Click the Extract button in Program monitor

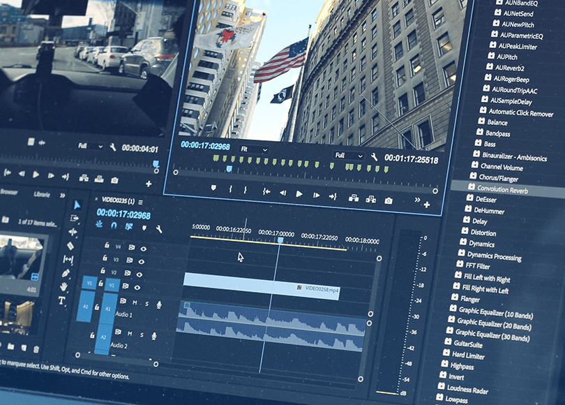[x=371, y=199]
